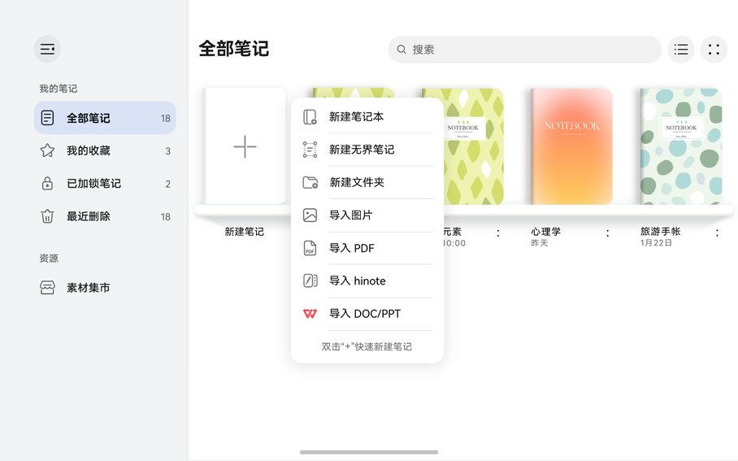Open more options for 旅游手帐 notebook
The width and height of the screenshot is (738, 461).
point(717,233)
